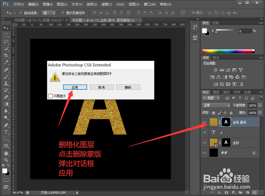The width and height of the screenshot is (265, 196).
Task: Click the 应用 button in the dialog
Action: coord(75,87)
